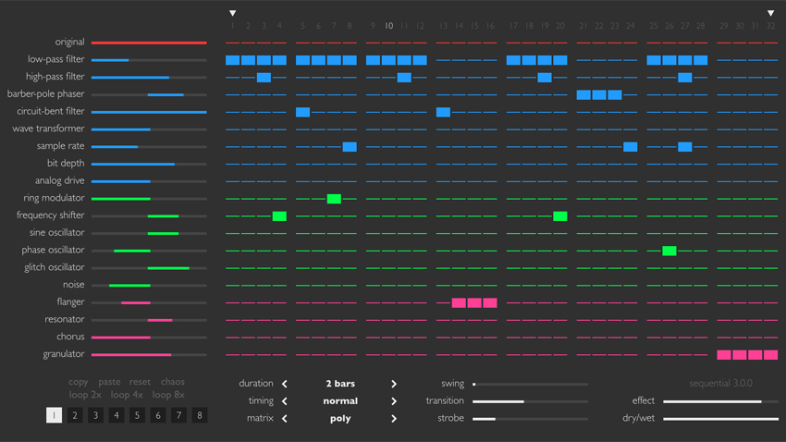Switch timing mode with left chevron

click(285, 401)
